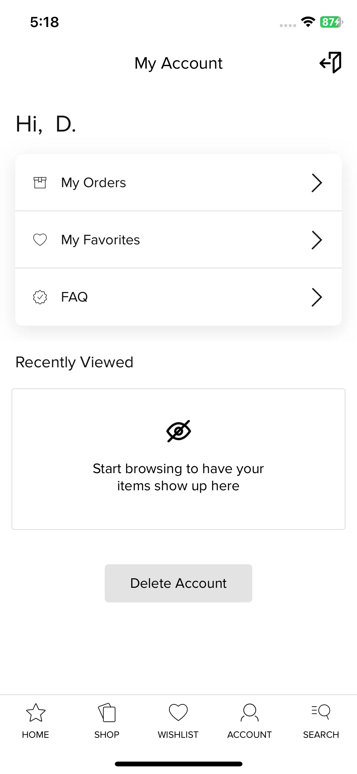Open the Search magnifier tab
Screen dimensions: 357x774
pyautogui.click(x=321, y=712)
